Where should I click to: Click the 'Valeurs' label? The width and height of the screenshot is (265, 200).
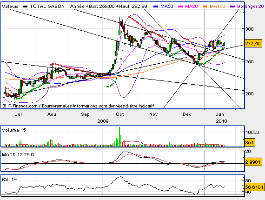tap(10, 7)
